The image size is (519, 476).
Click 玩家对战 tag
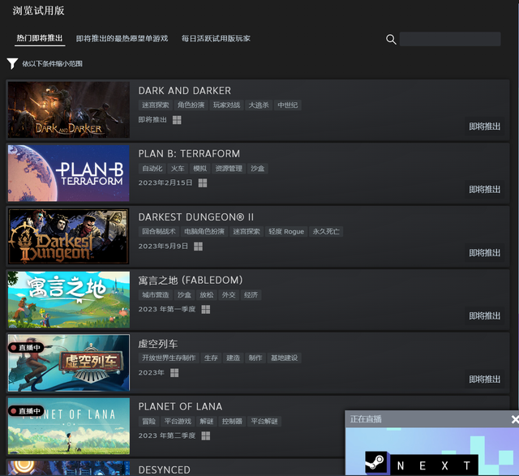point(227,105)
